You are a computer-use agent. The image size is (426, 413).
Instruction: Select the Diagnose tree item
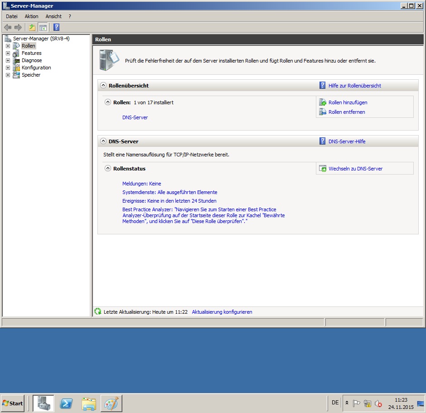pyautogui.click(x=32, y=60)
